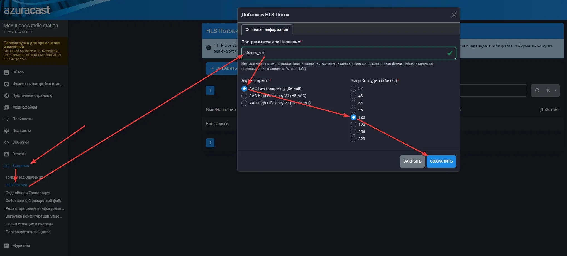Viewport: 567px width, 256px height.
Task: Choose 96 kbps audio bitrate
Action: tap(353, 110)
